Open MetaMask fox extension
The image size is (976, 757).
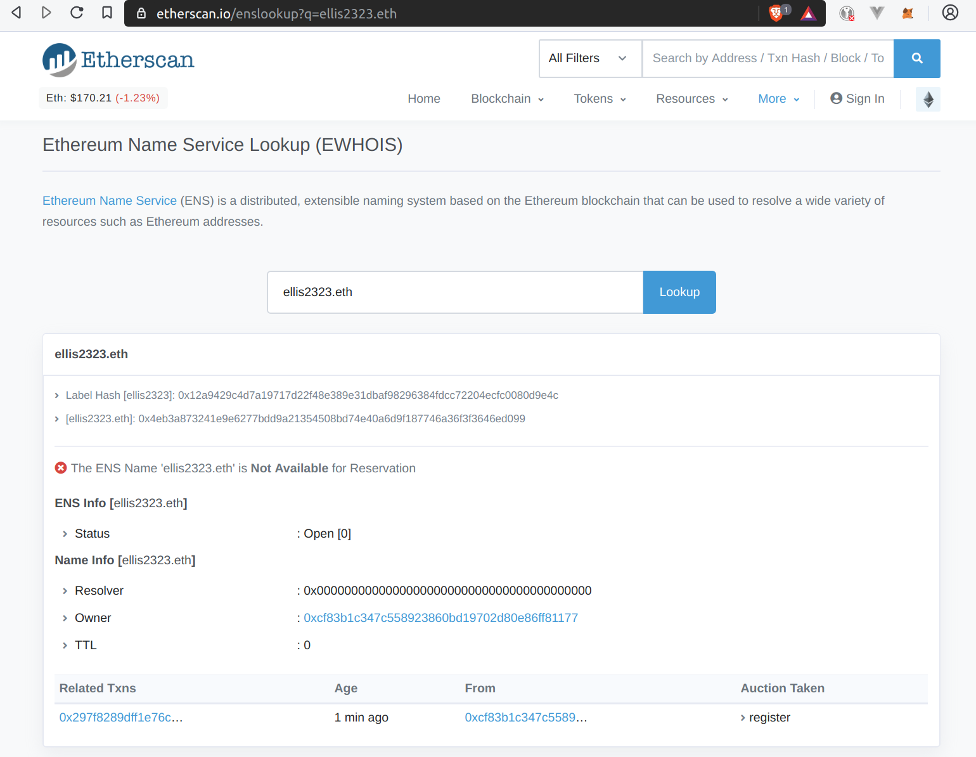point(908,13)
